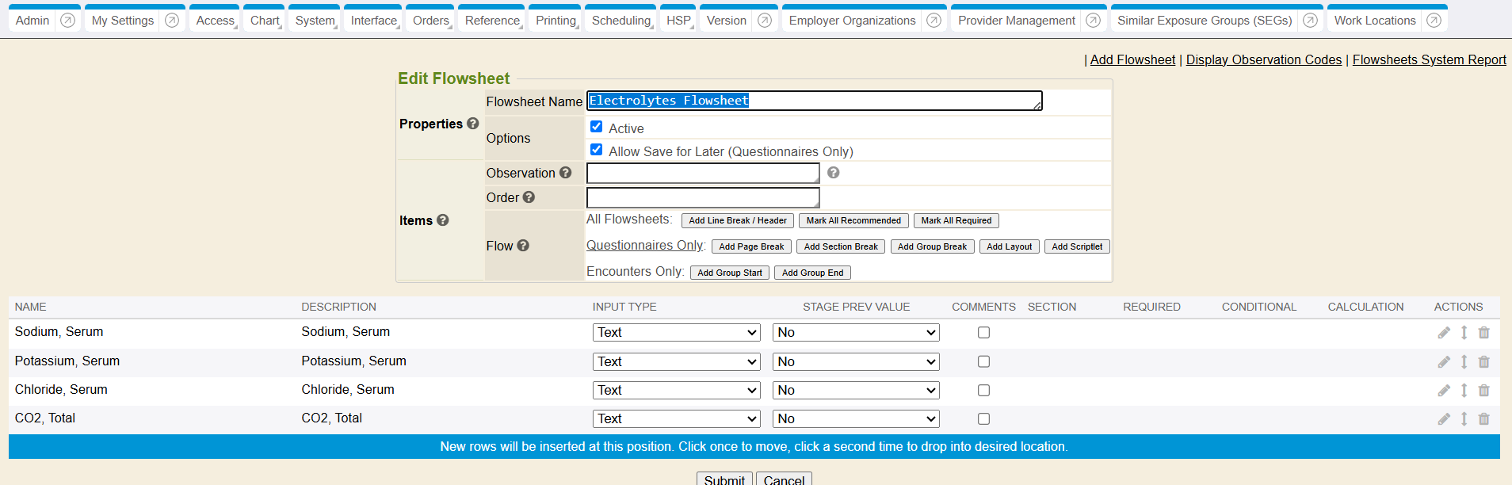The height and width of the screenshot is (485, 1512).
Task: Click the trash icon for CO2, Total
Action: point(1483,418)
